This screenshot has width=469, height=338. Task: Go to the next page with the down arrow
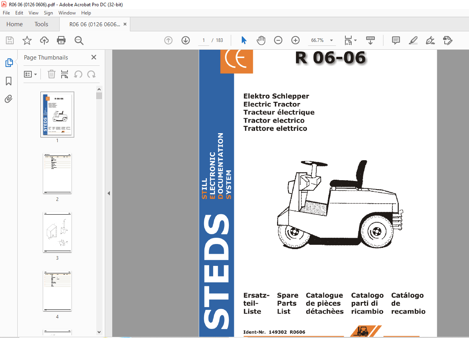click(185, 40)
